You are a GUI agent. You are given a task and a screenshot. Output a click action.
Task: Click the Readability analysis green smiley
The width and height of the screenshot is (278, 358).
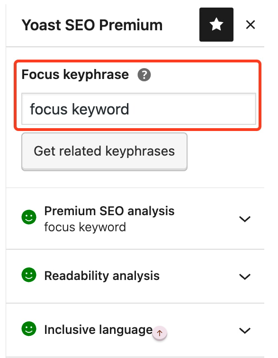pos(29,275)
